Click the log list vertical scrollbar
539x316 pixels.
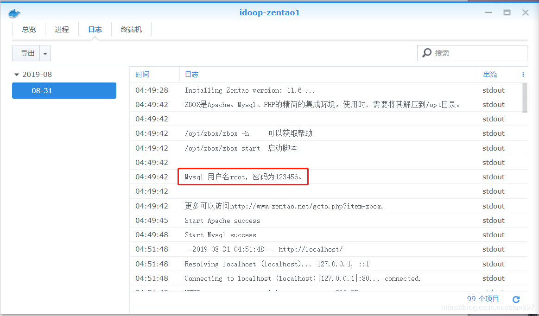(x=525, y=98)
